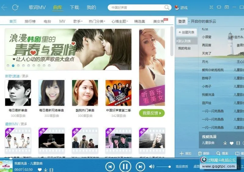Open 更多 next to 最新MV
244x172 pixels.
point(24,124)
